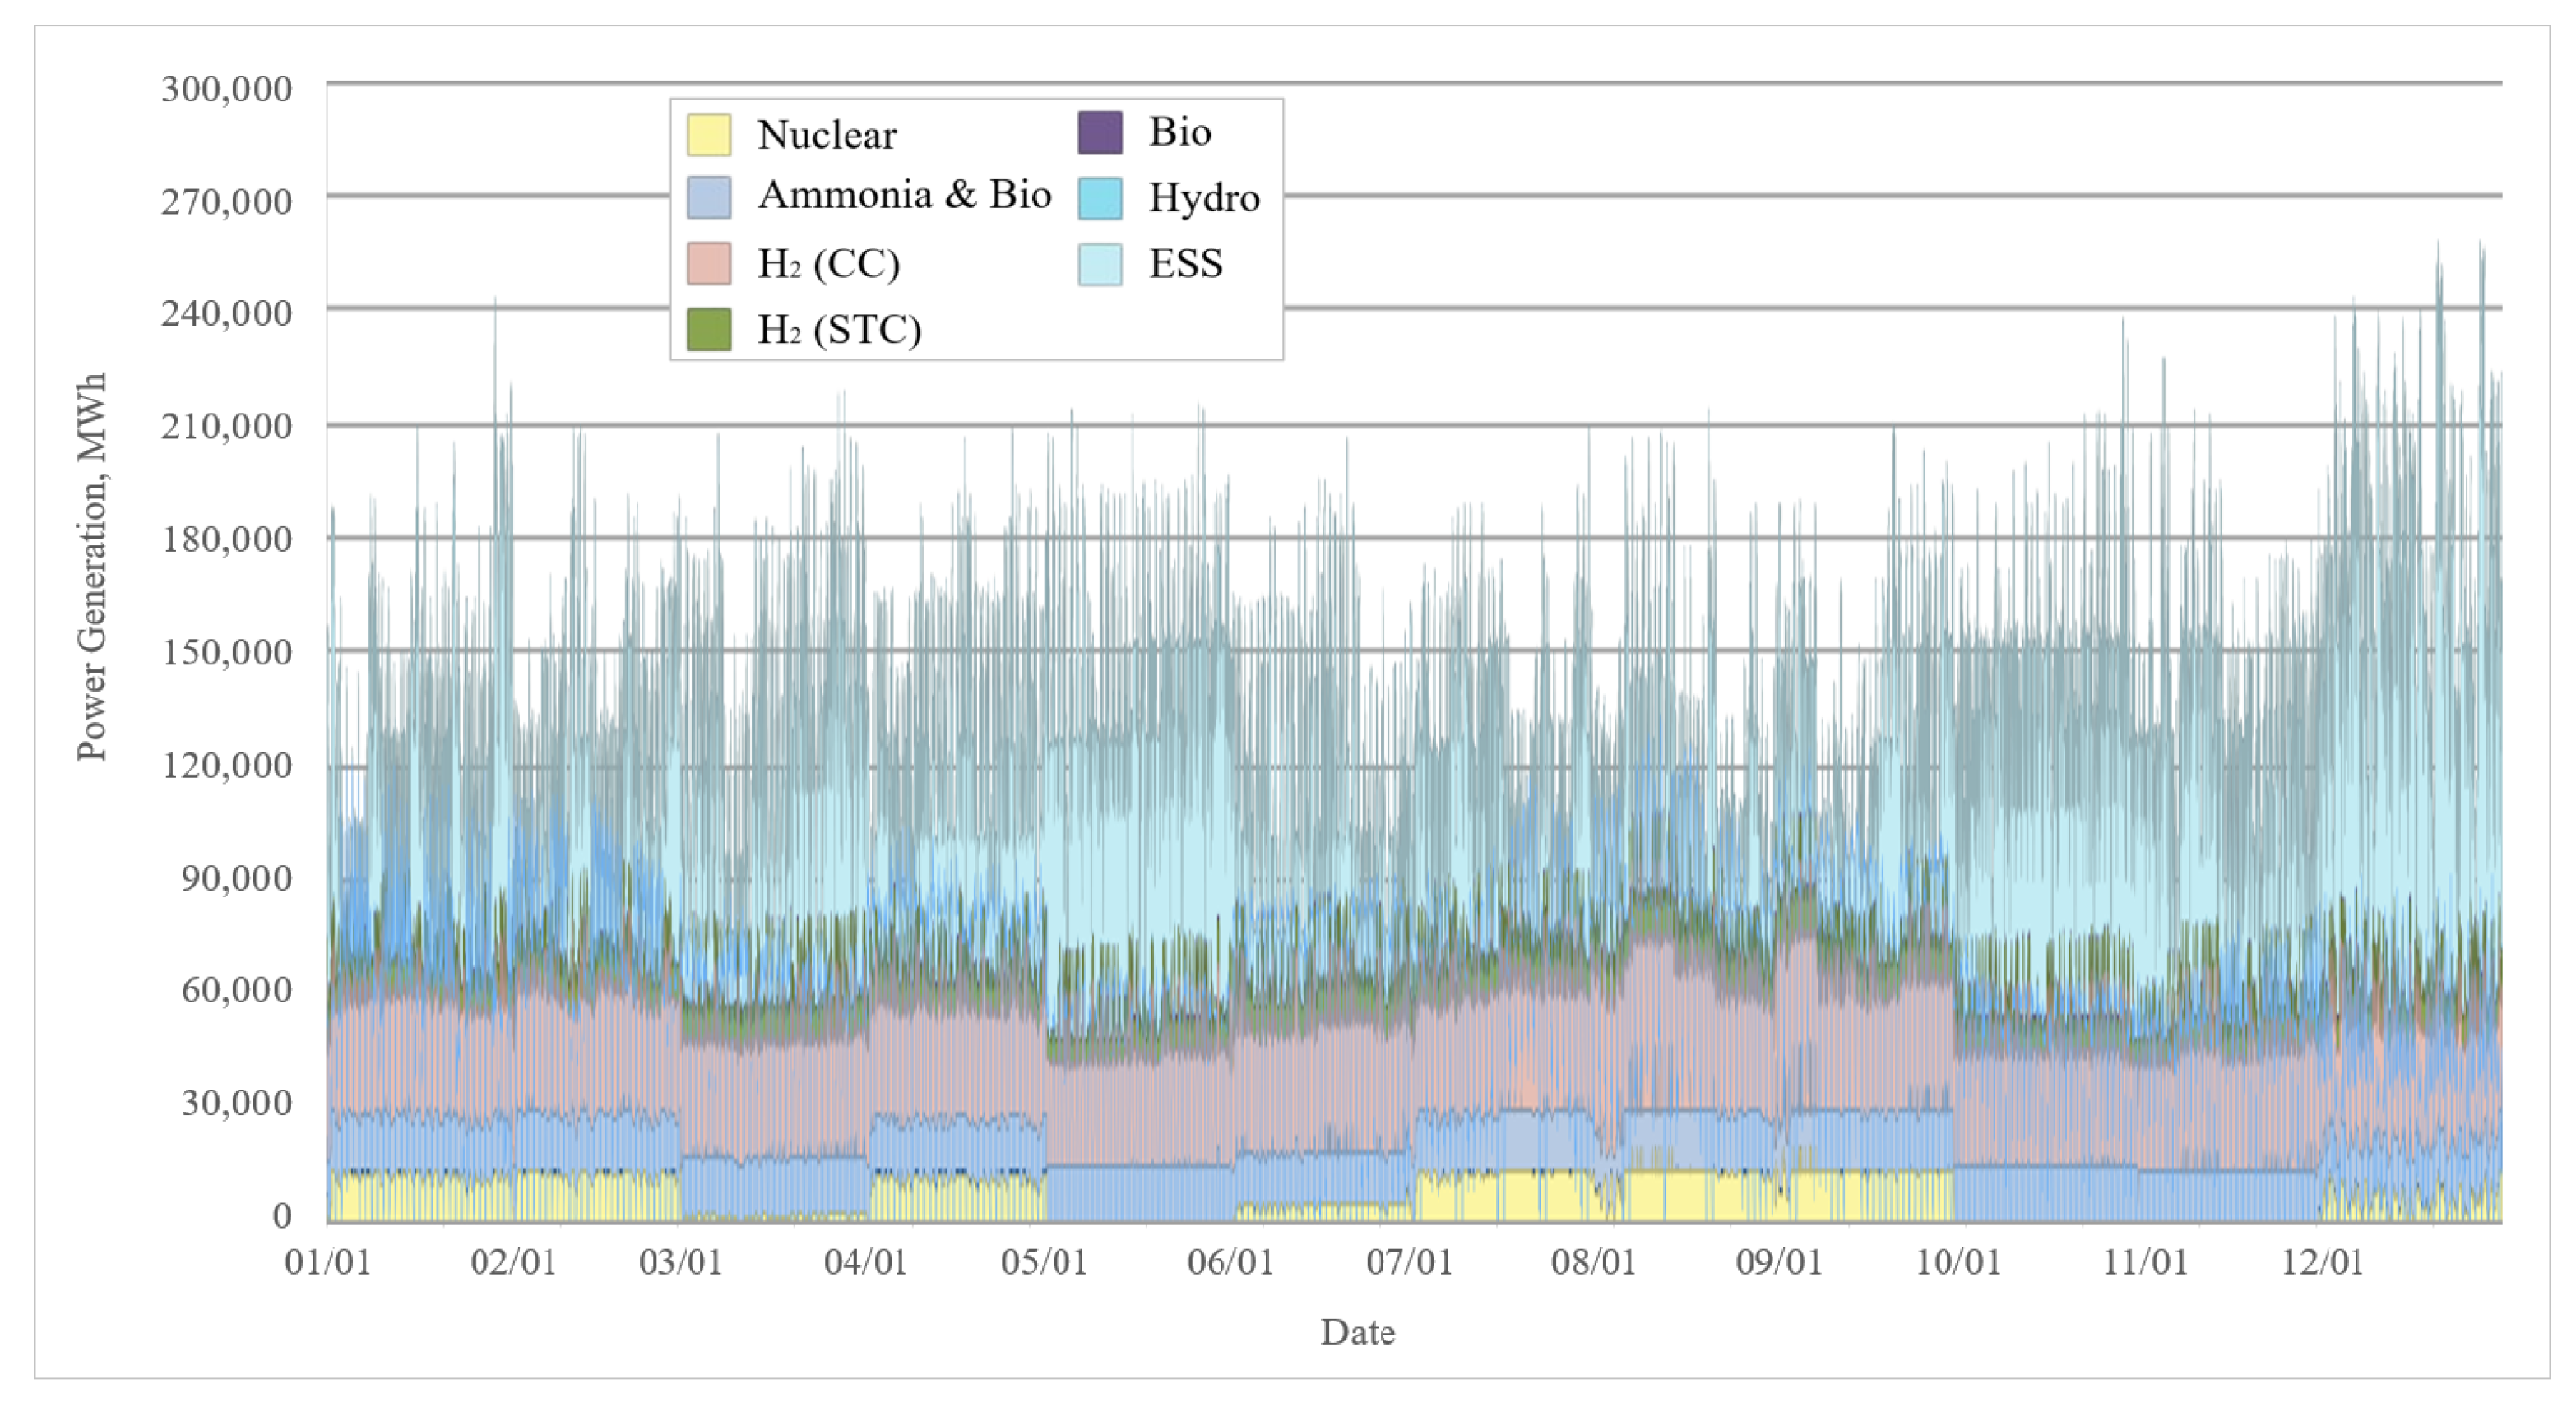Viewport: 2576px width, 1421px height.
Task: Click the light blue ESS legend swatch
Action: point(1099,264)
